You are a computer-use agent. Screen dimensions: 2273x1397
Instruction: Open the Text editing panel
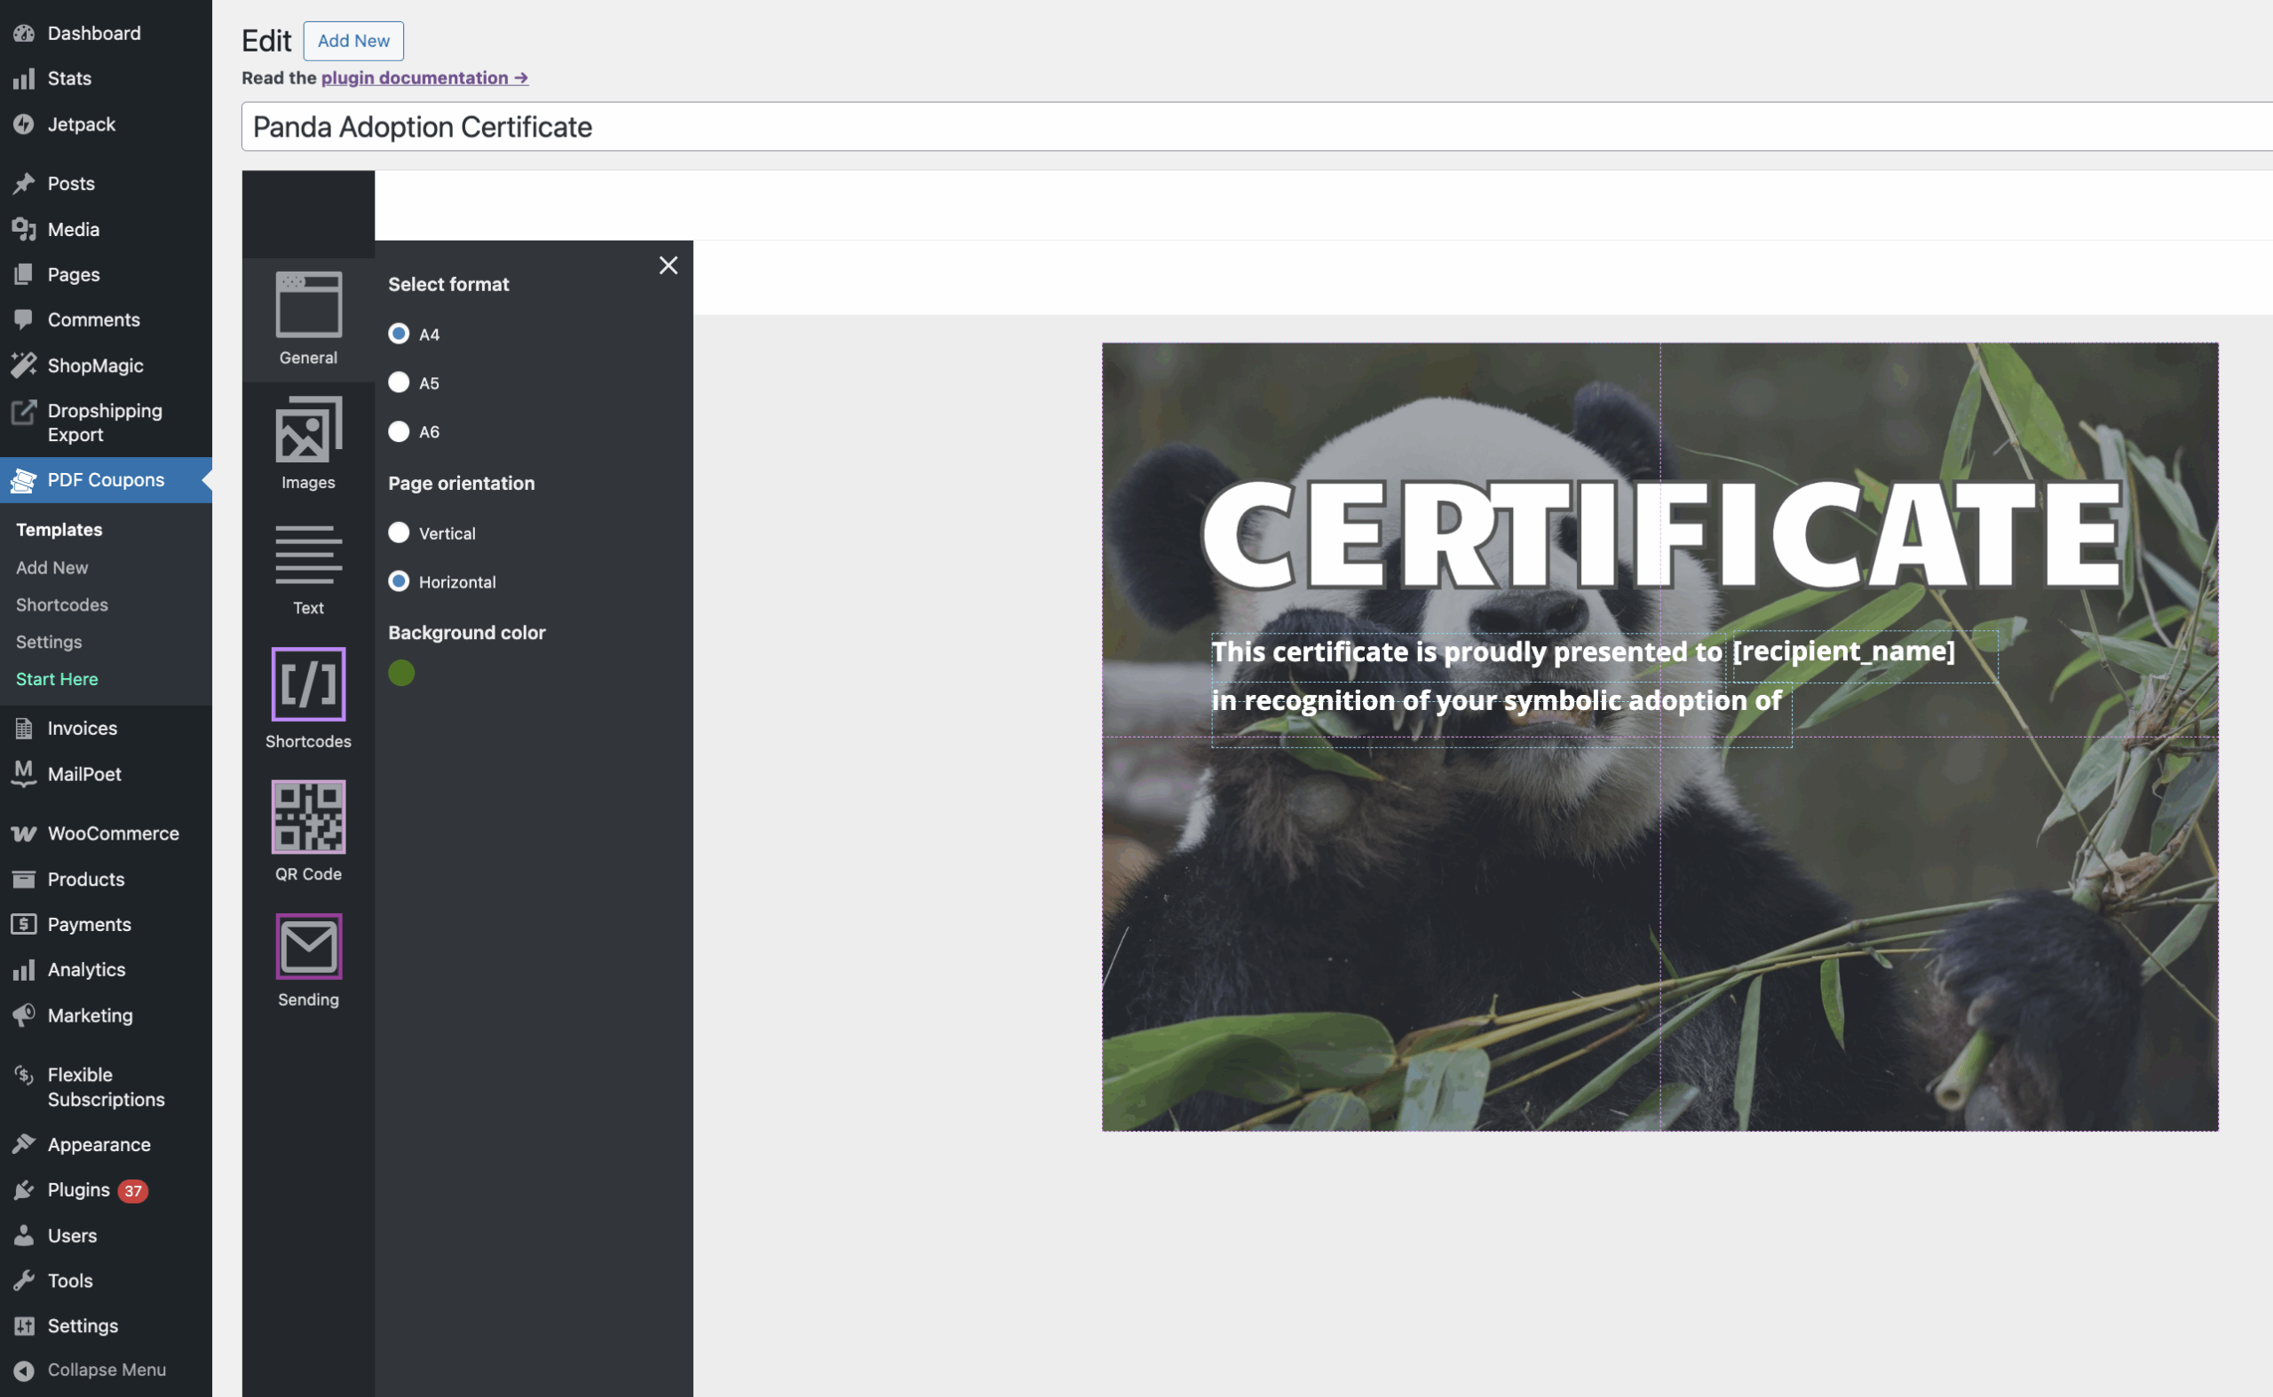(x=307, y=568)
